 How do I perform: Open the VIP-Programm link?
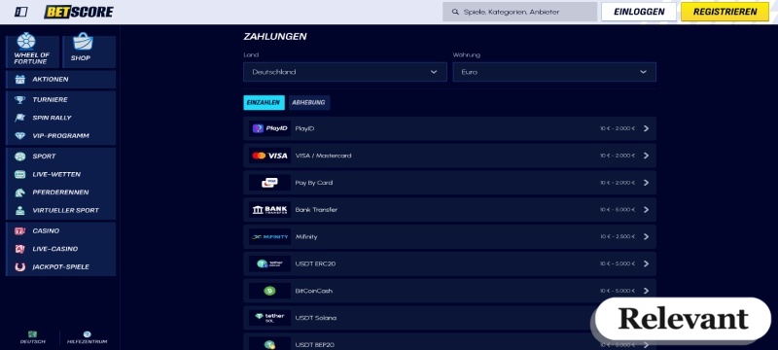pos(60,136)
